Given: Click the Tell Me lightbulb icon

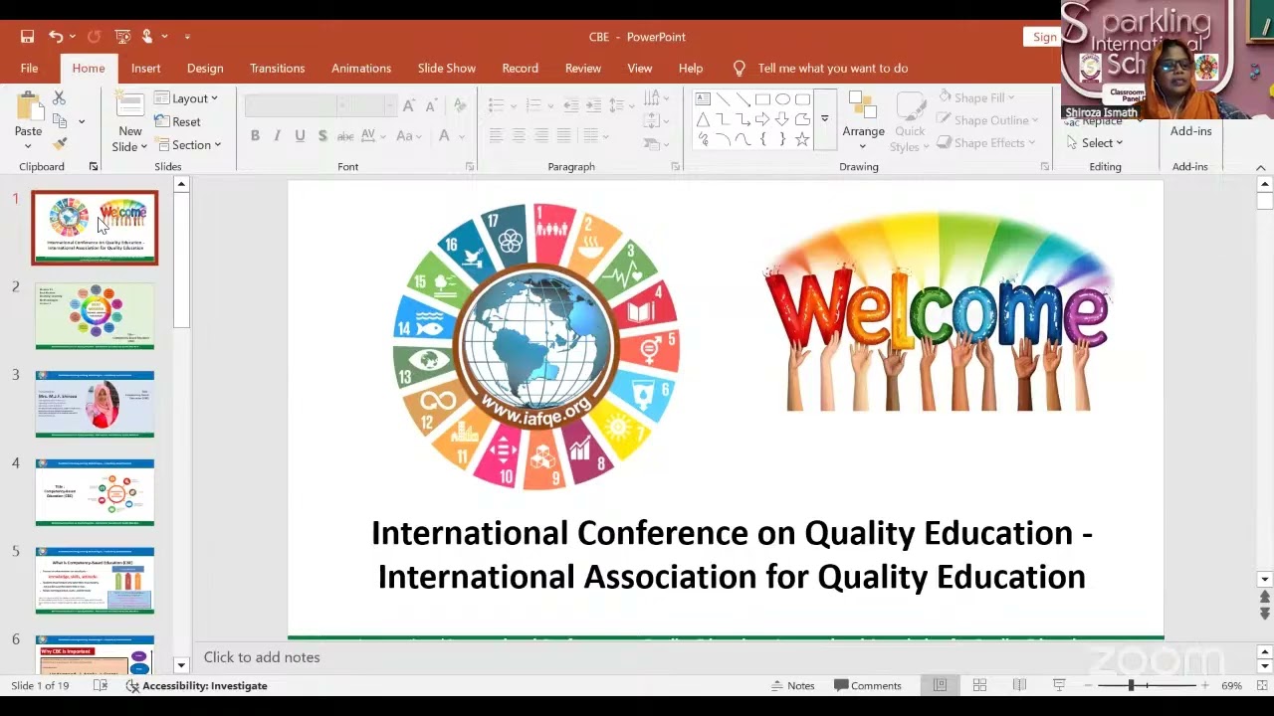Looking at the screenshot, I should pos(740,68).
